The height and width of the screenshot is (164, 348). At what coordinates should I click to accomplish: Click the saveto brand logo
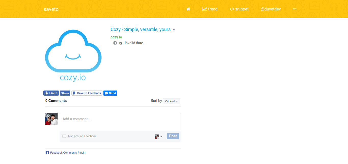[x=51, y=9]
